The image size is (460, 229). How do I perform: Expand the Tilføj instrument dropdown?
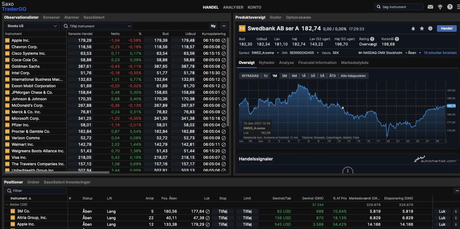129,26
